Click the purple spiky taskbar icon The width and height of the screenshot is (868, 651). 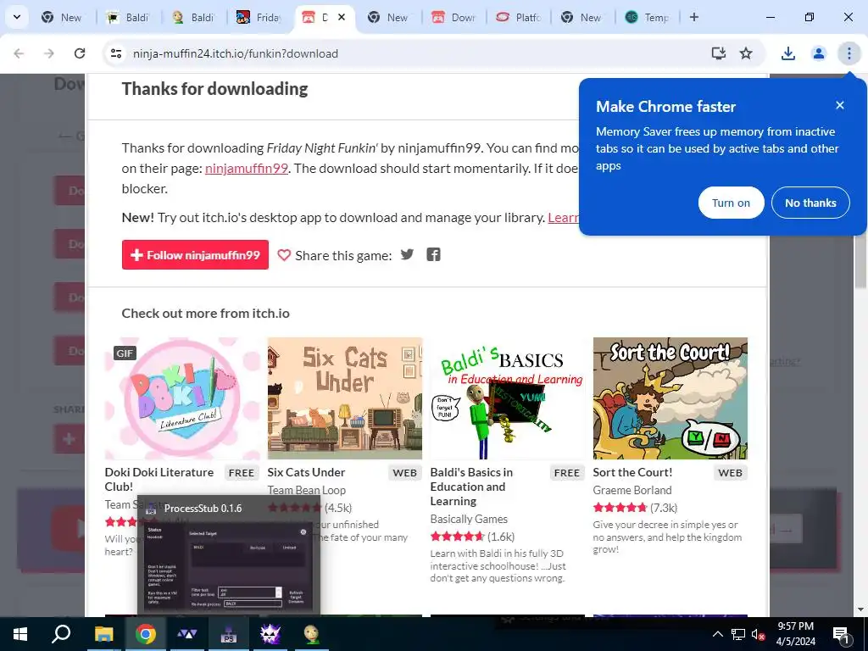tap(270, 634)
